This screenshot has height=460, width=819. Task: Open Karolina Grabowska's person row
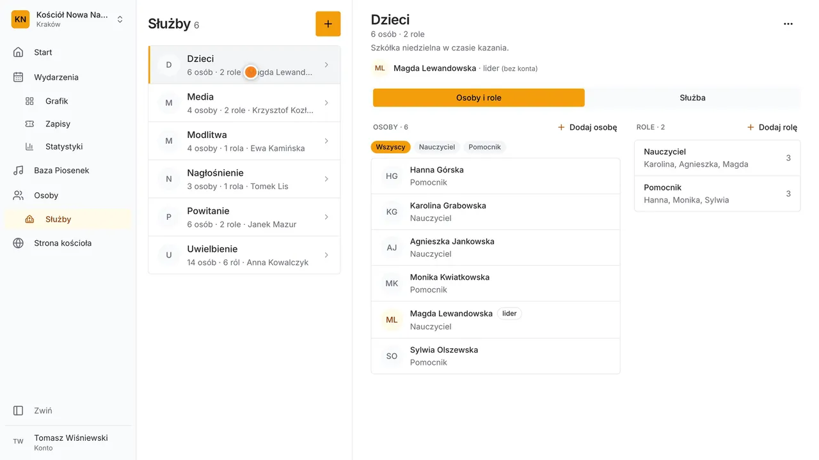click(495, 212)
